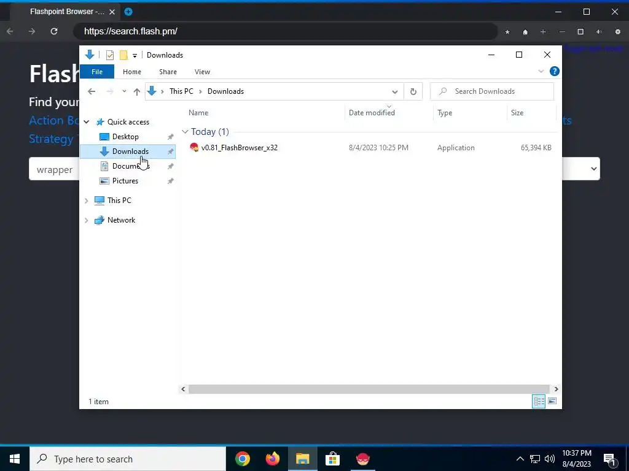Close the Flashpoint Browser tab
Image resolution: width=629 pixels, height=471 pixels.
pos(112,12)
